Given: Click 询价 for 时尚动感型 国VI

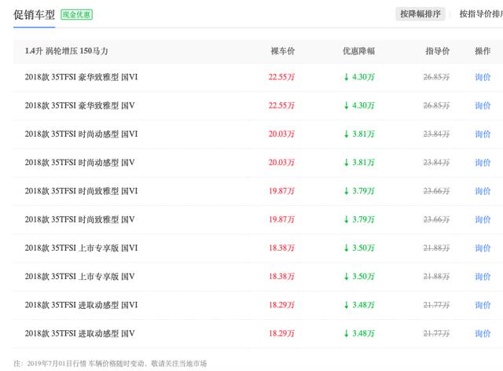Looking at the screenshot, I should pos(483,134).
